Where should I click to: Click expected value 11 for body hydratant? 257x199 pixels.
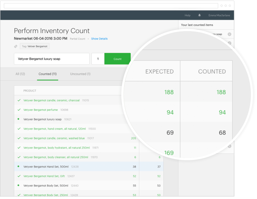[135, 148]
